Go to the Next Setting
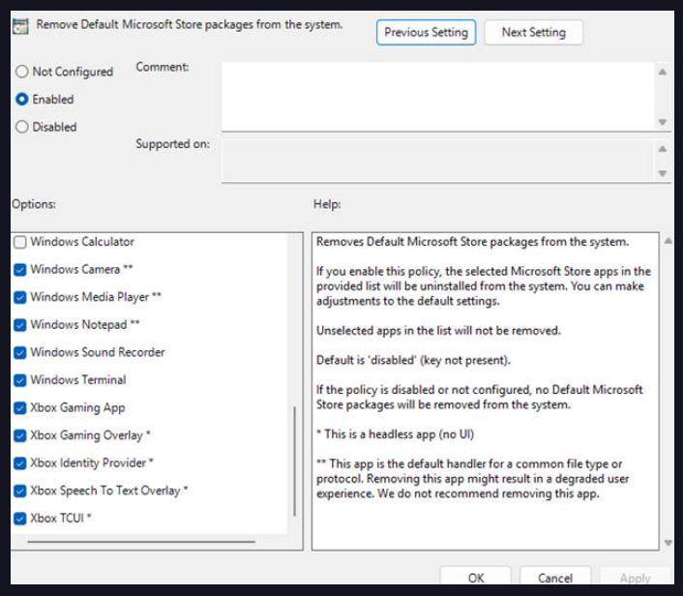683x596 pixels. click(534, 32)
